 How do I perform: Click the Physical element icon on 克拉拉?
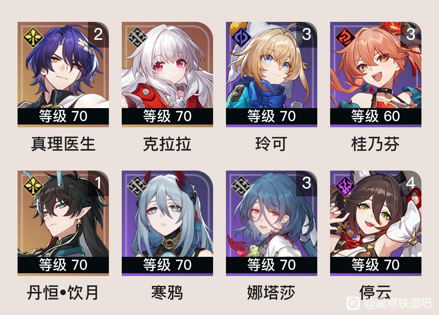[137, 37]
